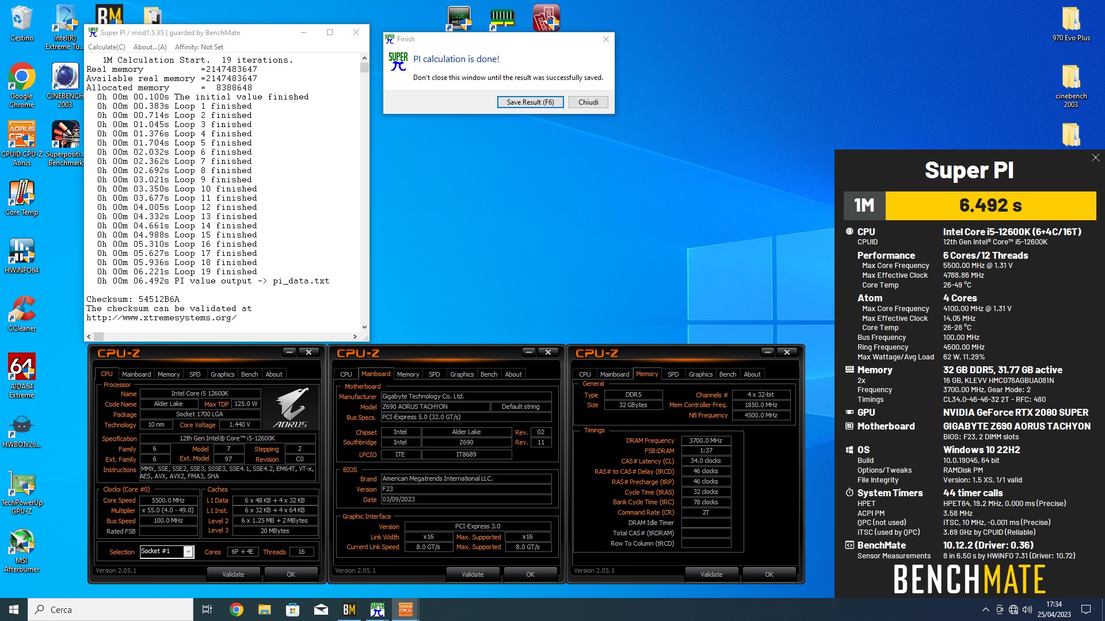The height and width of the screenshot is (621, 1105).
Task: Select CPU tab in second CPU-Z window
Action: [346, 374]
